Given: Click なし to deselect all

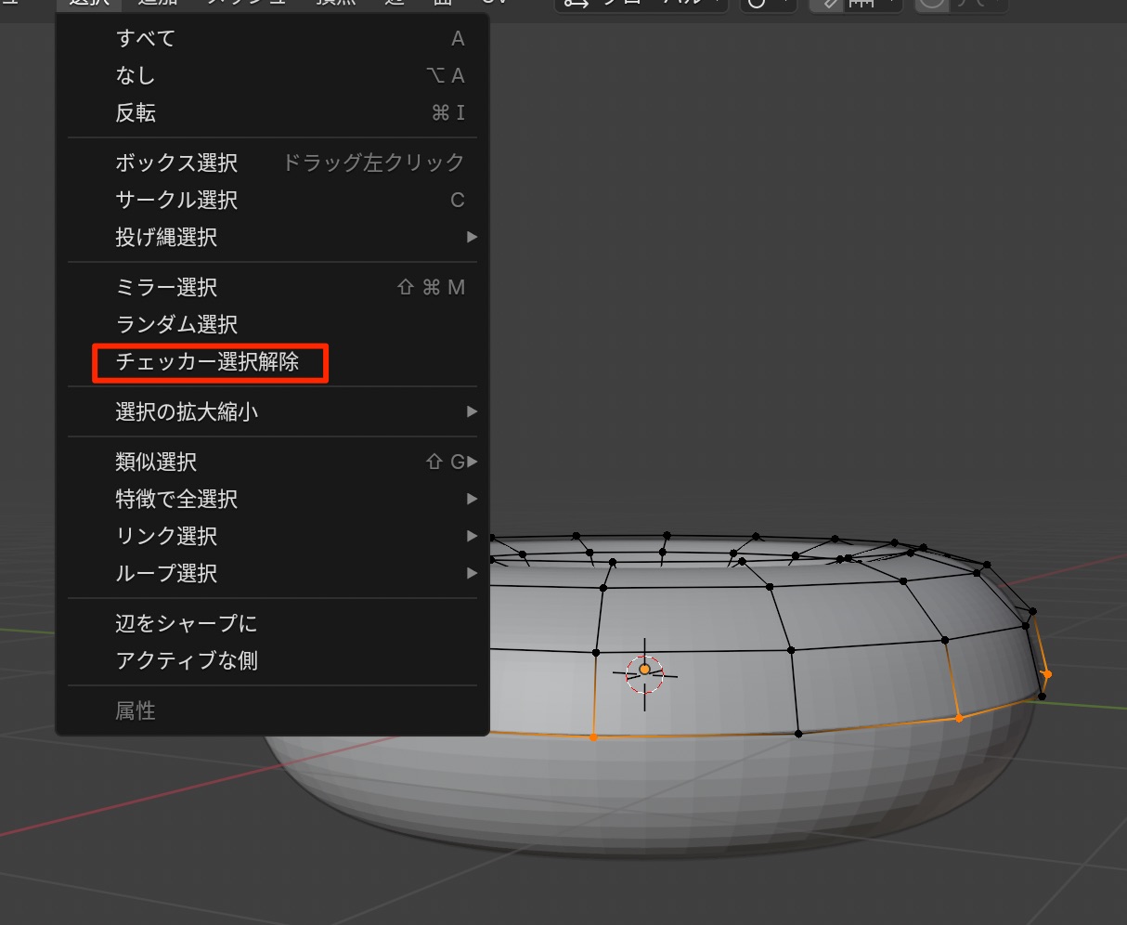Looking at the screenshot, I should click(x=136, y=75).
